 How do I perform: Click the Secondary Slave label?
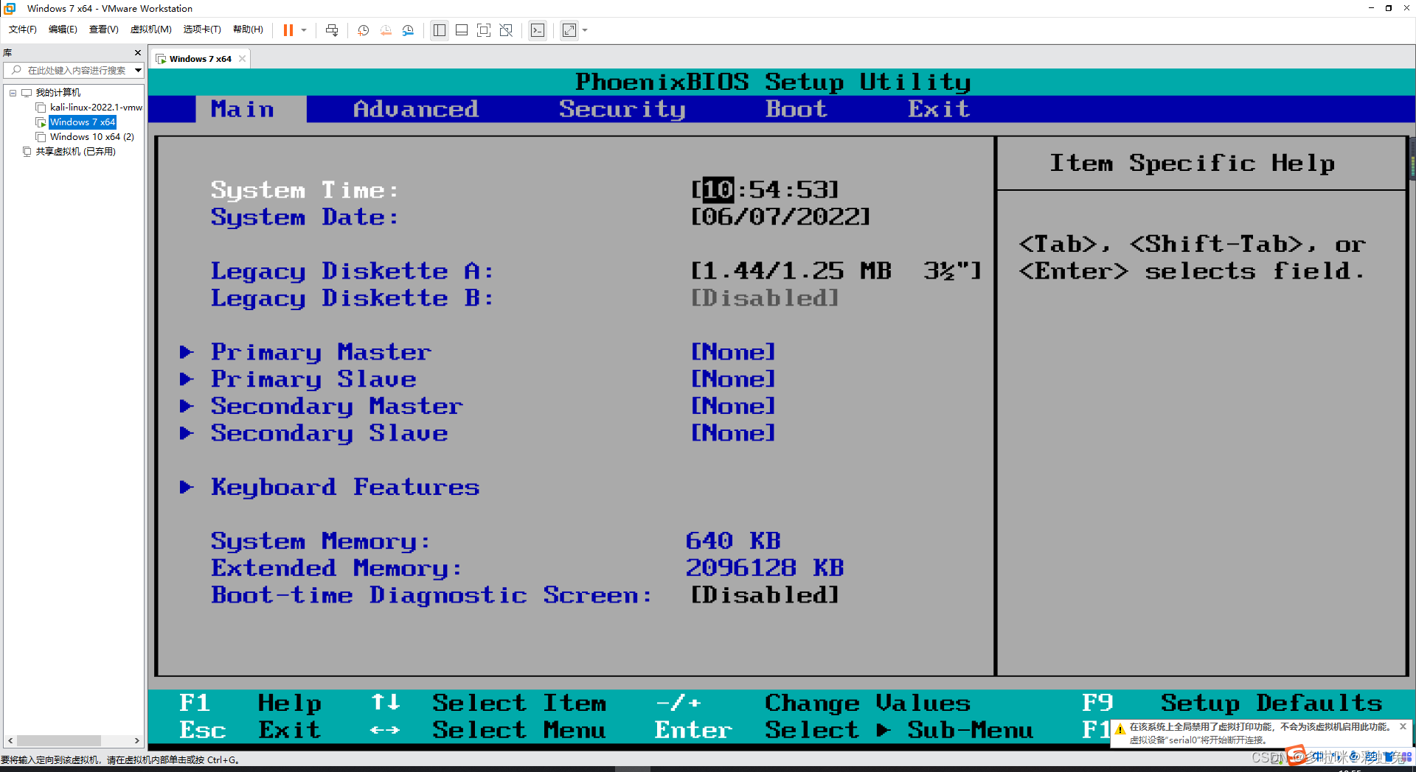click(330, 433)
